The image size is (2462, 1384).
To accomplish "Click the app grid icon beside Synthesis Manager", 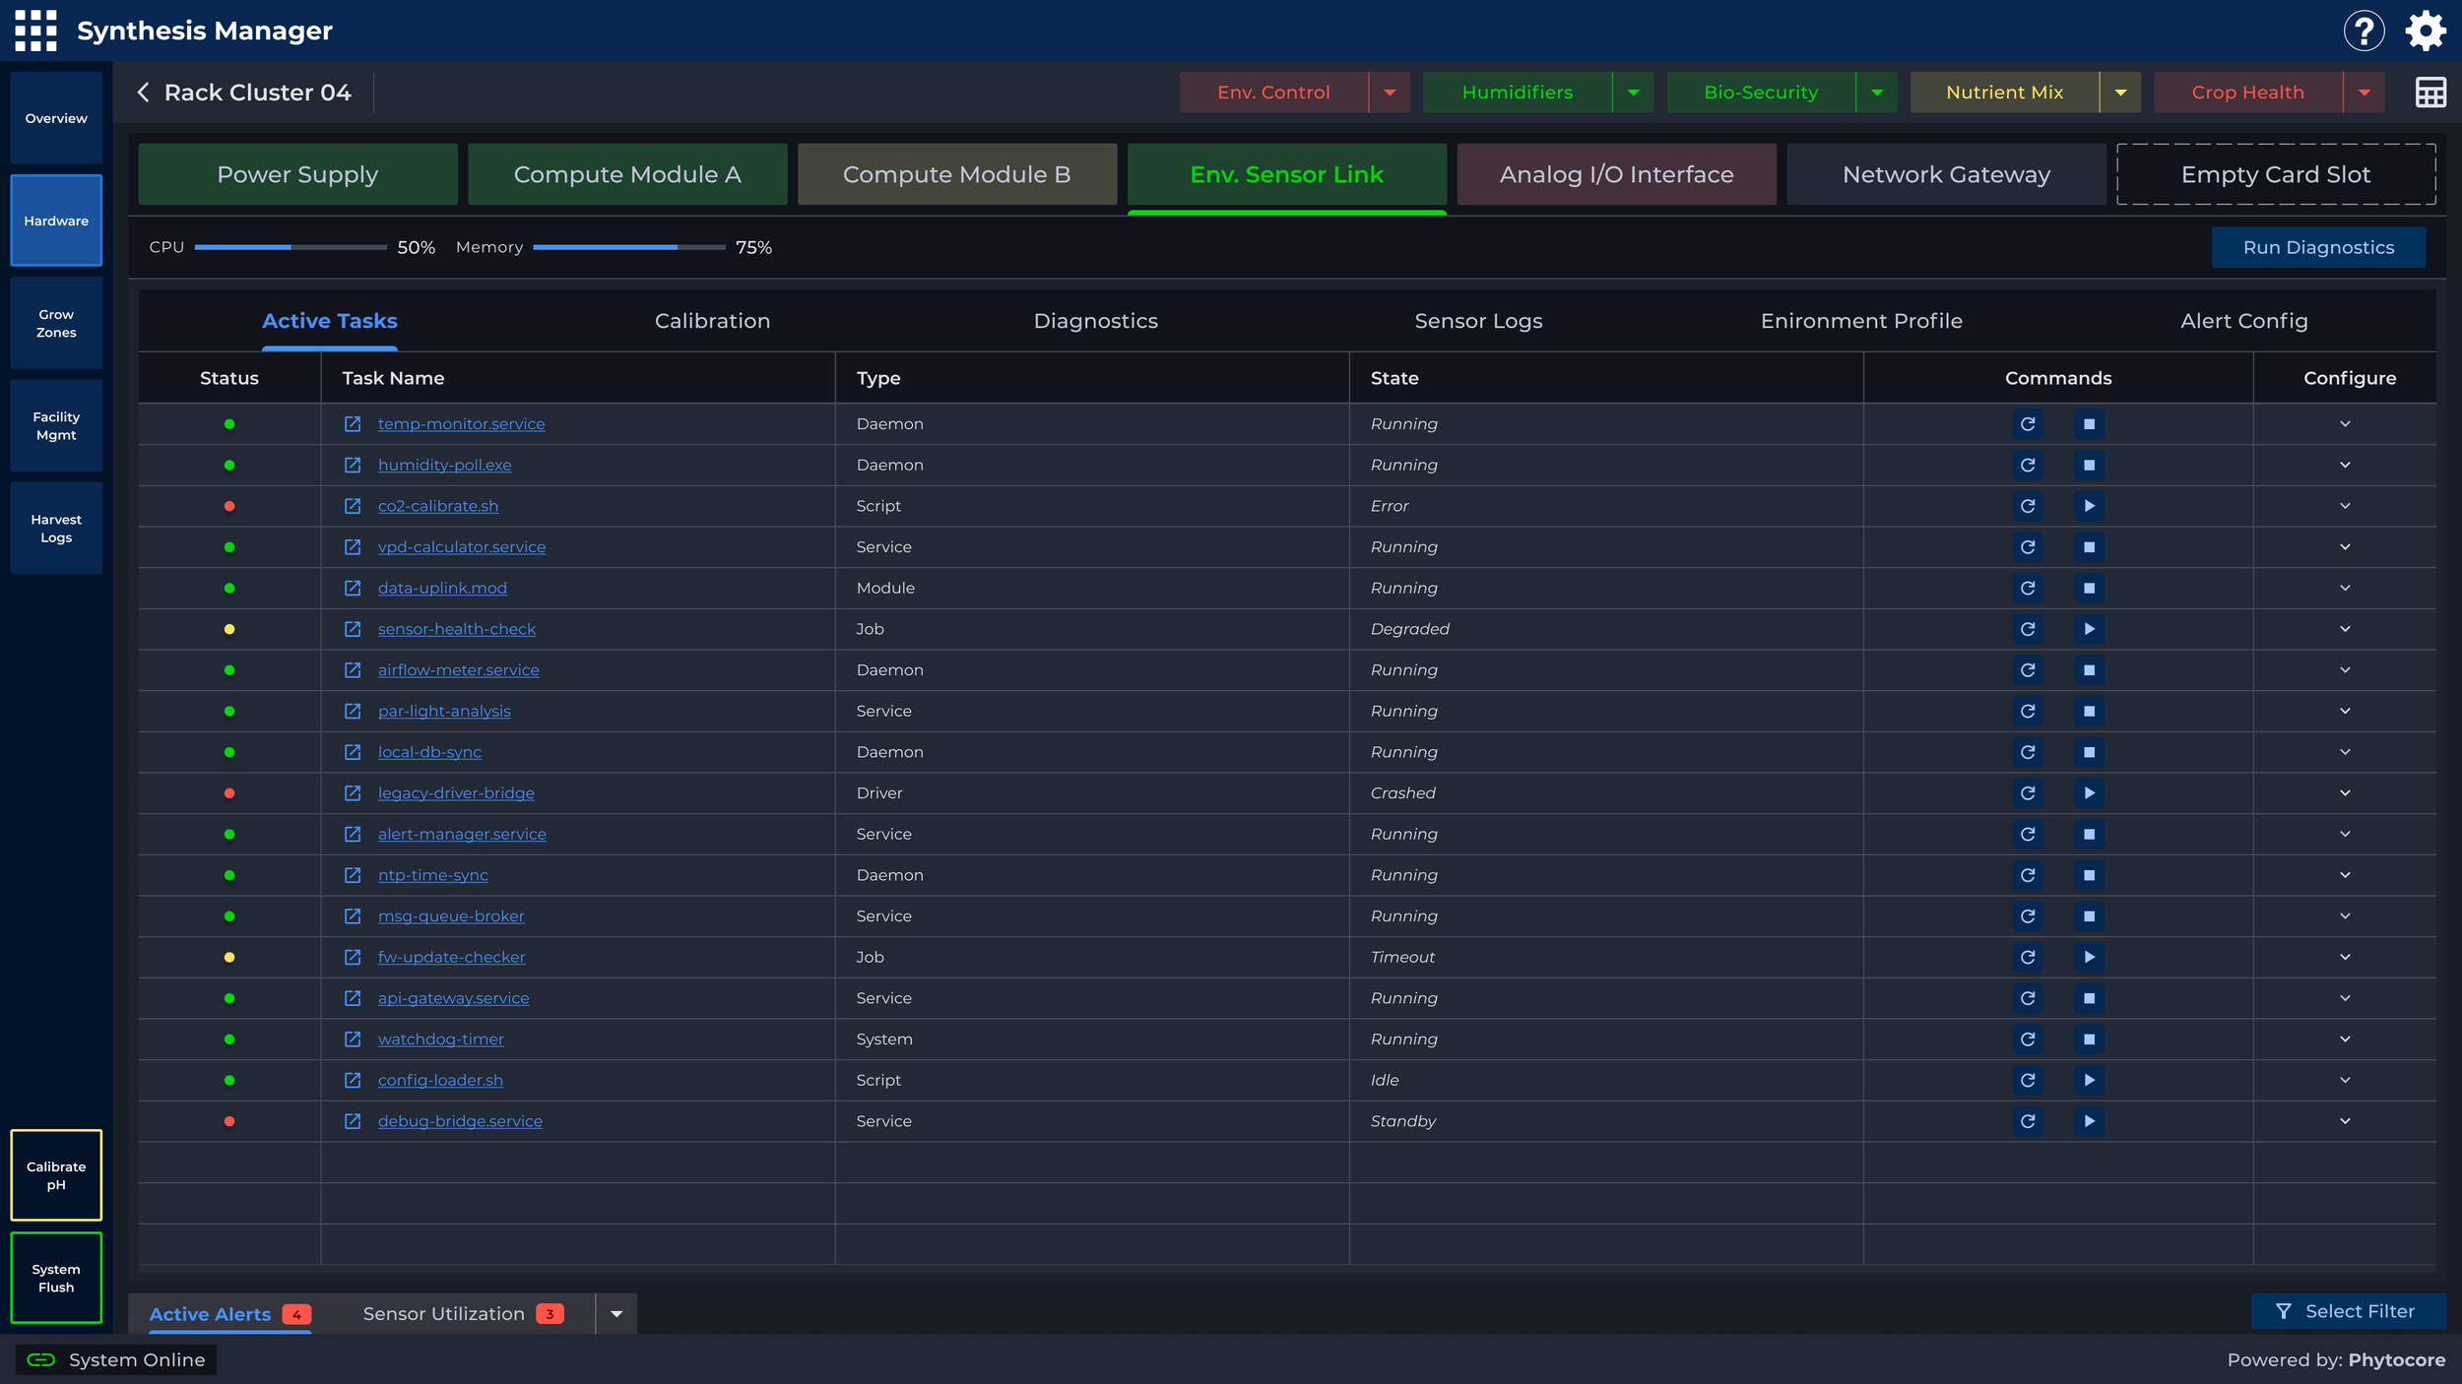I will [34, 30].
